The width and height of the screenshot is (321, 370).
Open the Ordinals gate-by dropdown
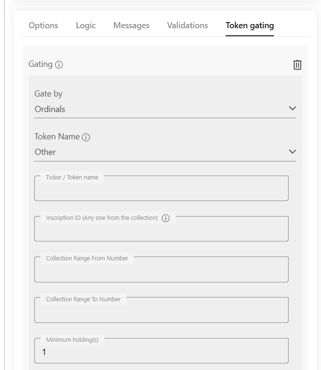pos(165,109)
